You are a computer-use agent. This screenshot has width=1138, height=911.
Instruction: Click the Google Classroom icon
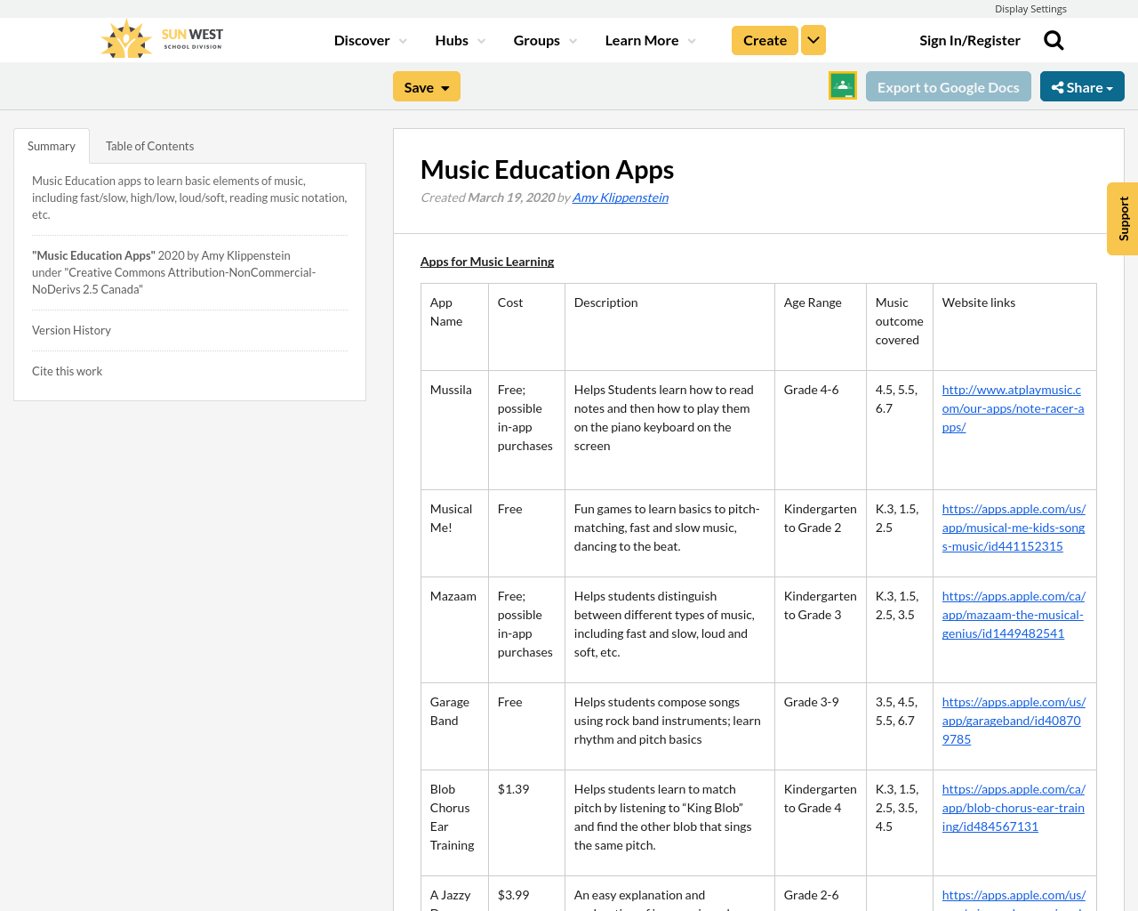(843, 85)
